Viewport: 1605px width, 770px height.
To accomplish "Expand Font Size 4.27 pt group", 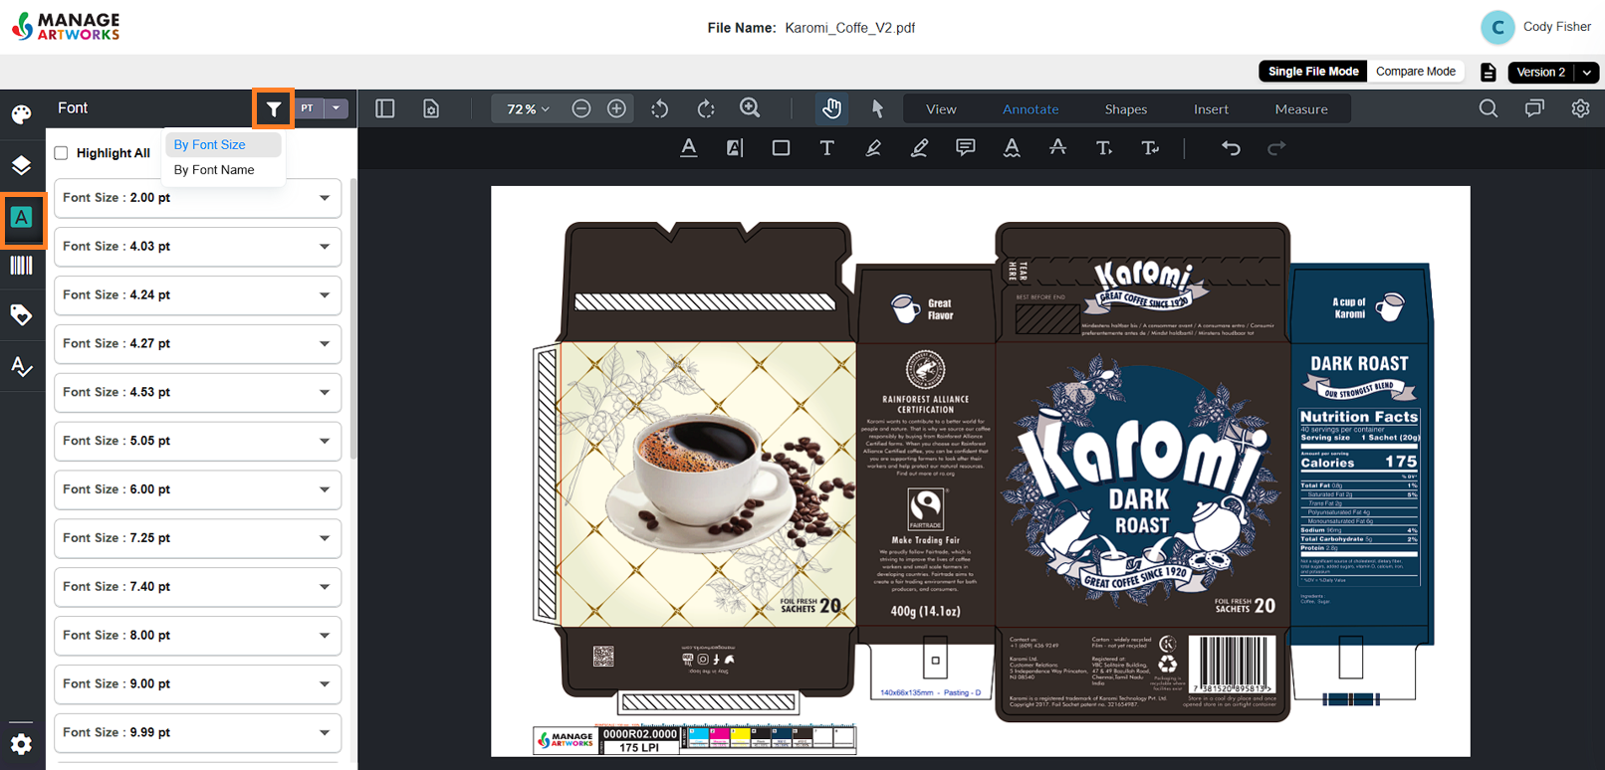I will 198,344.
